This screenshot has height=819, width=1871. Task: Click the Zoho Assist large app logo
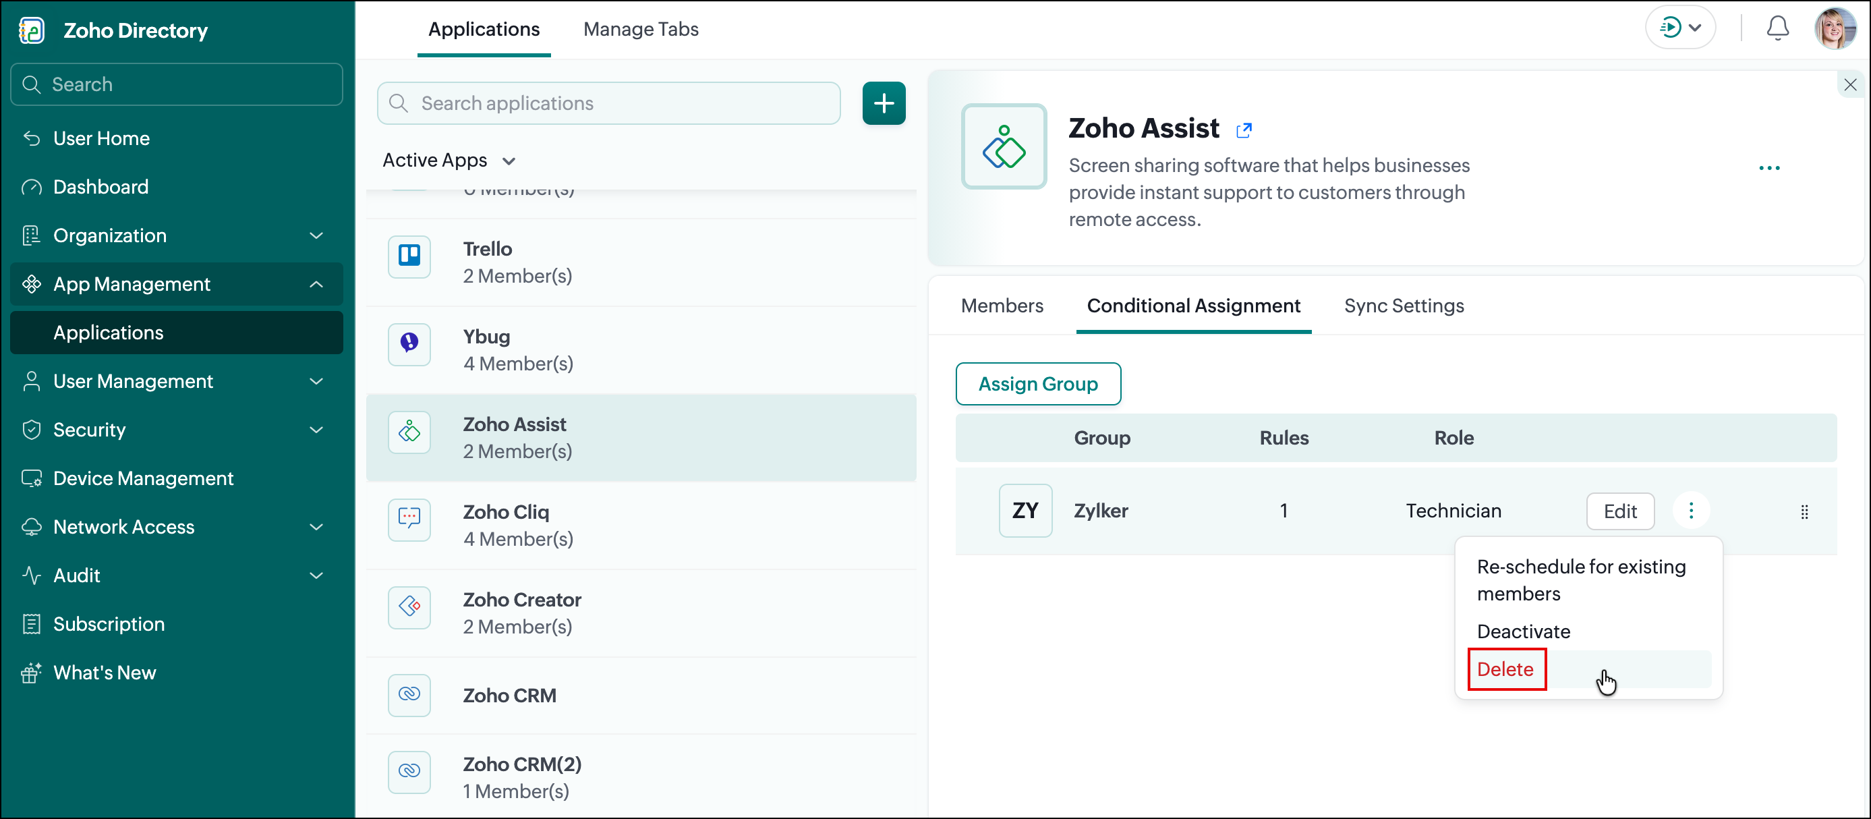click(1003, 147)
